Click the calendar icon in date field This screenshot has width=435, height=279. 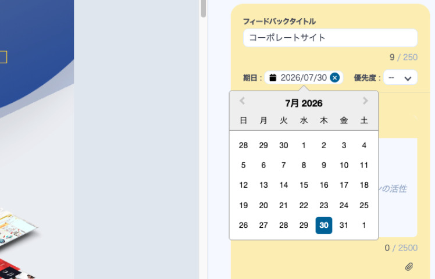tap(273, 78)
